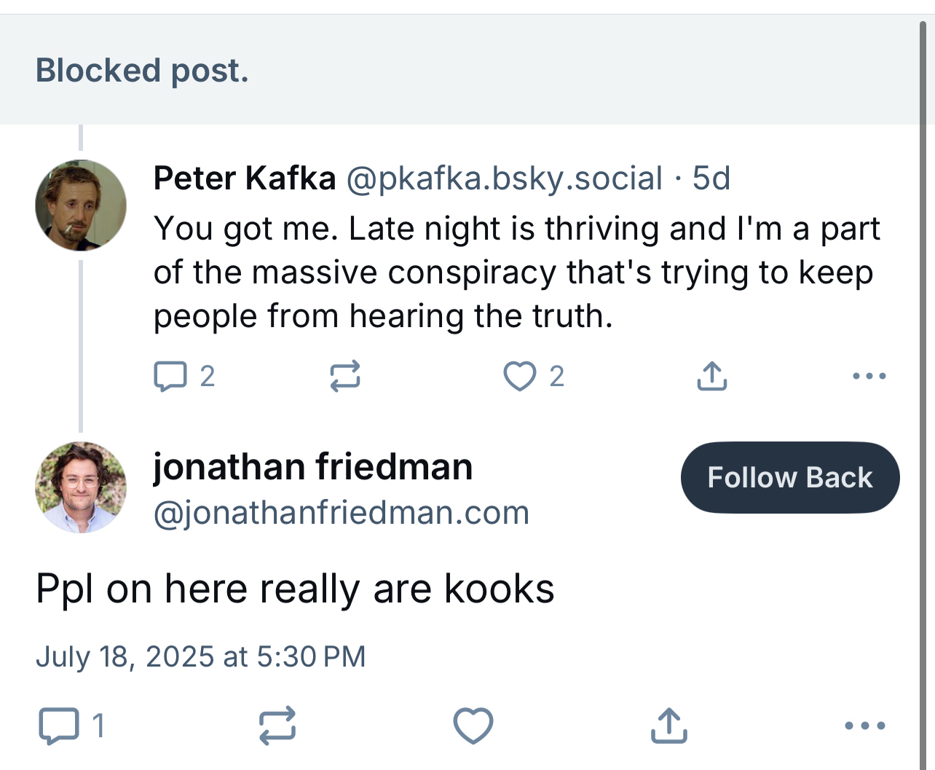
Task: Click the vertical scrollbar on the right
Action: click(923, 364)
